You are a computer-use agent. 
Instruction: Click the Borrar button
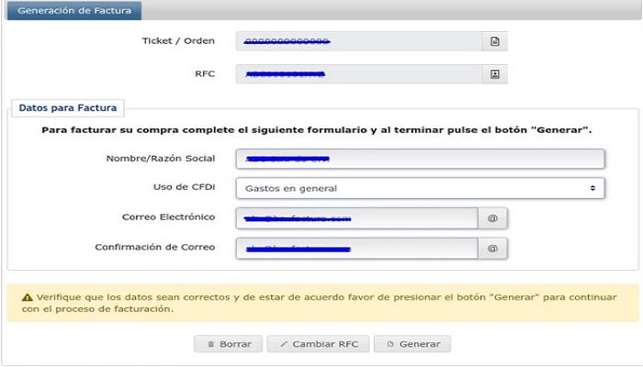(229, 344)
